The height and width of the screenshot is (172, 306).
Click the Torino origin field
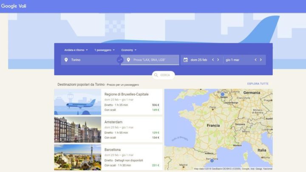pyautogui.click(x=91, y=60)
